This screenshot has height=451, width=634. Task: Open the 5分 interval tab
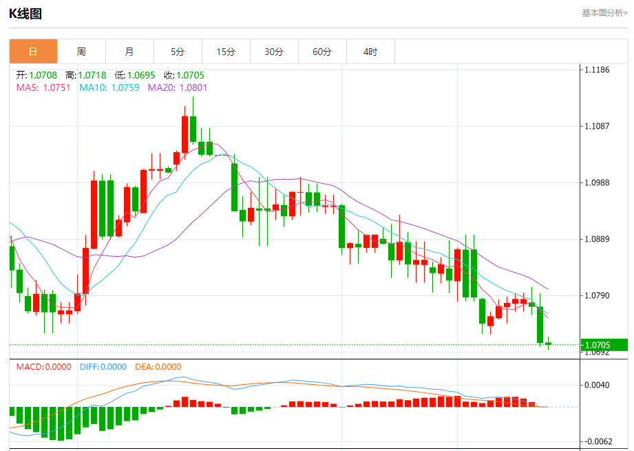[x=178, y=52]
